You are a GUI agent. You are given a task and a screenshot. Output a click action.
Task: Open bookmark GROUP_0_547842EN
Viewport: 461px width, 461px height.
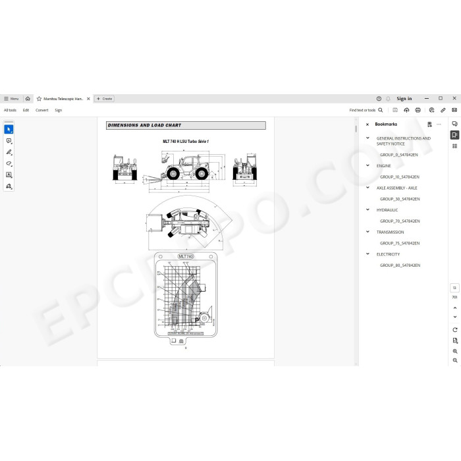click(398, 155)
